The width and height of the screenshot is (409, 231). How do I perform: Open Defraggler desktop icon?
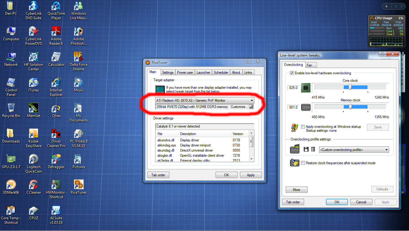[x=56, y=162]
